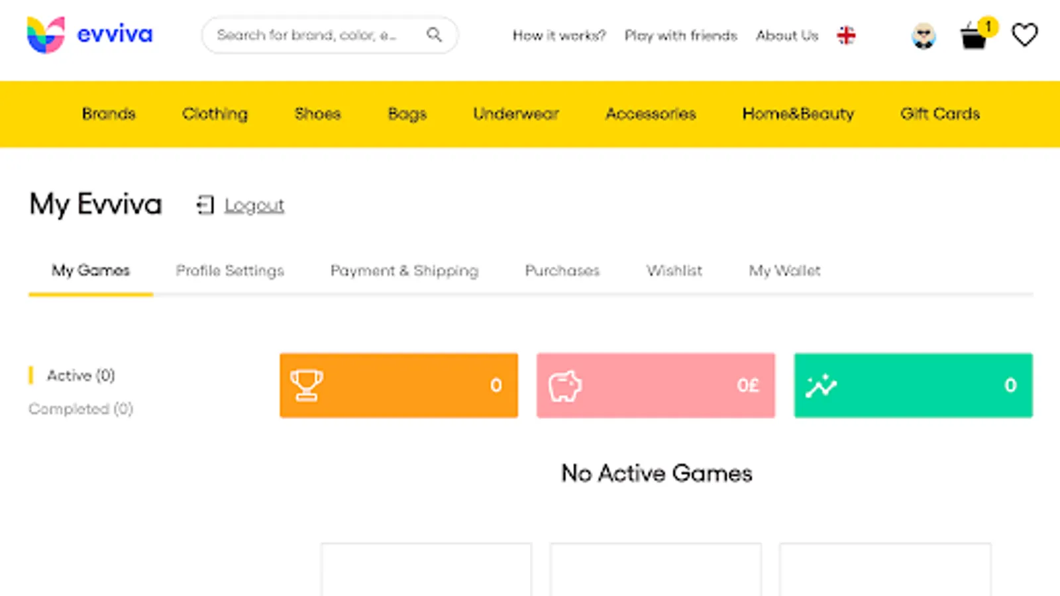Click the Logout link

click(x=254, y=205)
